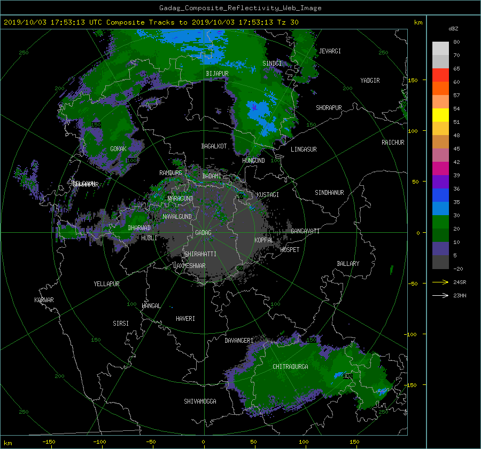Viewport: 481px width, 449px height.
Task: Pick the purple 36-39 dBZ swatch
Action: 440,182
